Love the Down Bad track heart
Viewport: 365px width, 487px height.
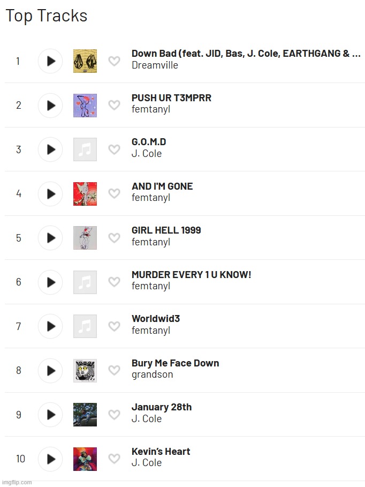[x=114, y=61]
